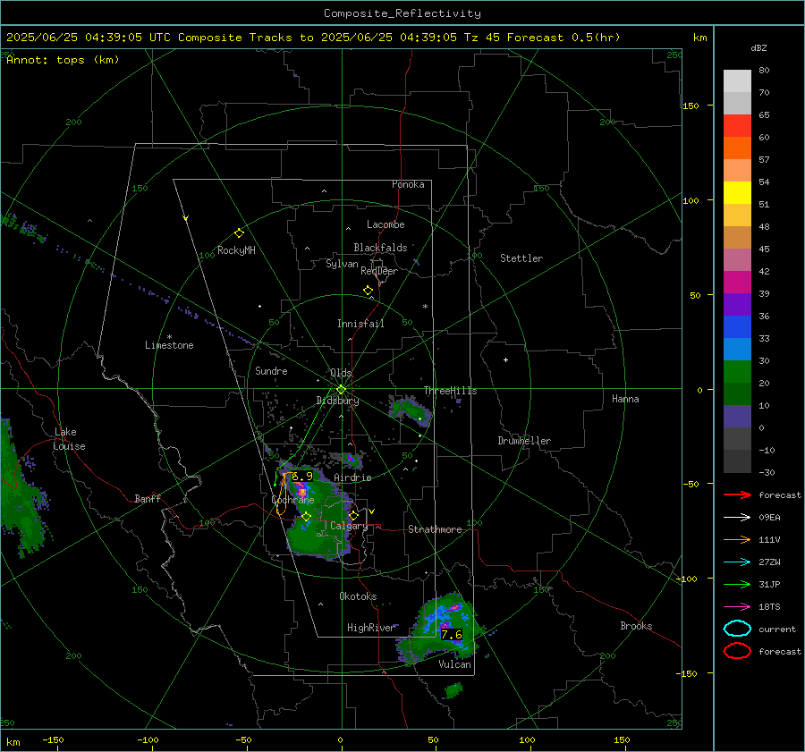Click the Lake Louise label
This screenshot has width=805, height=752.
click(69, 439)
